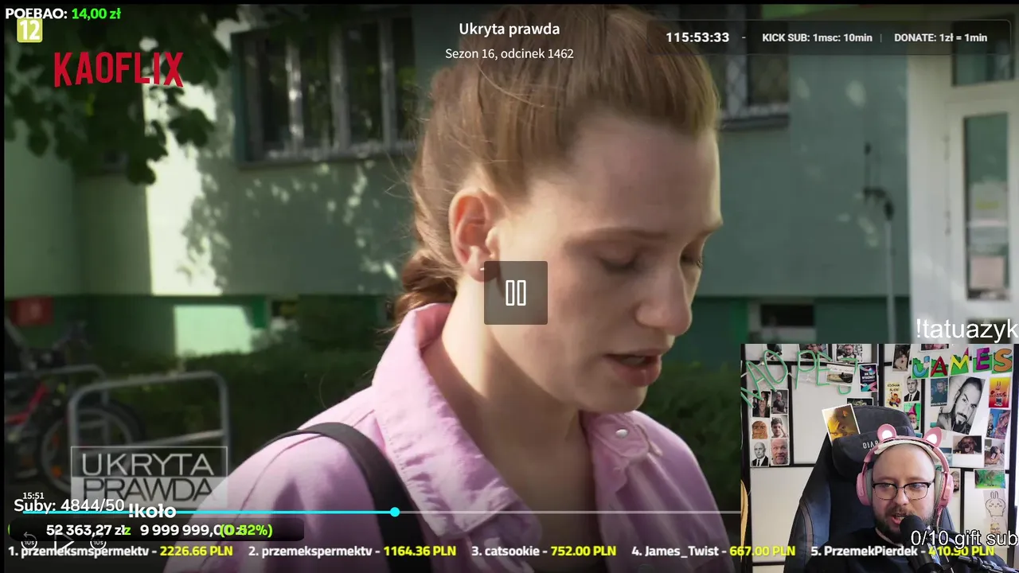
Task: Click '3. catsookie - 752.00 PLN' entry
Action: [544, 551]
